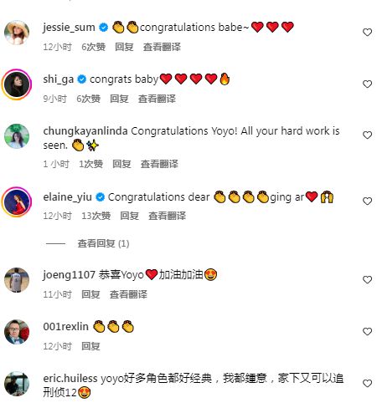Image resolution: width=377 pixels, height=408 pixels.
Task: Expand 查看回复 (1) under elaine_yiu
Action: point(103,243)
